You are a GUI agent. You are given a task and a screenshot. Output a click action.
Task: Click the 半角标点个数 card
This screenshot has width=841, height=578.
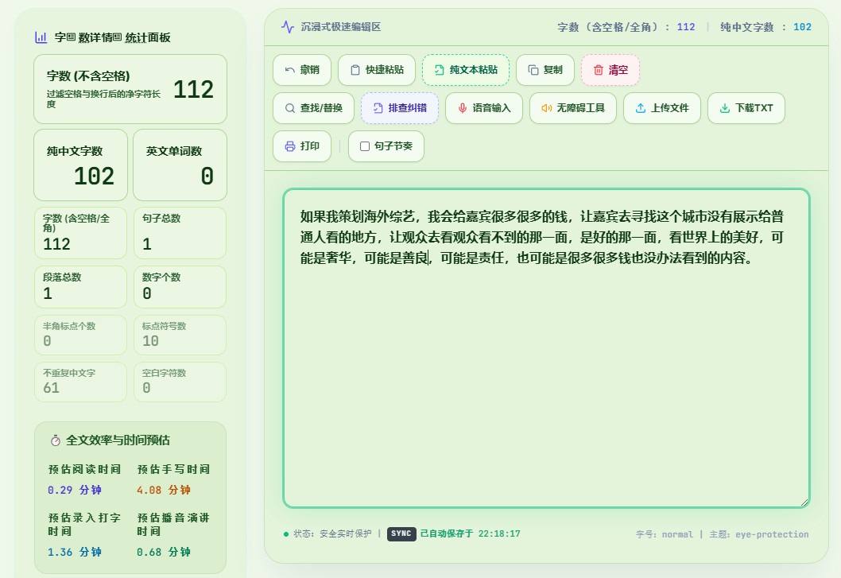pyautogui.click(x=80, y=335)
